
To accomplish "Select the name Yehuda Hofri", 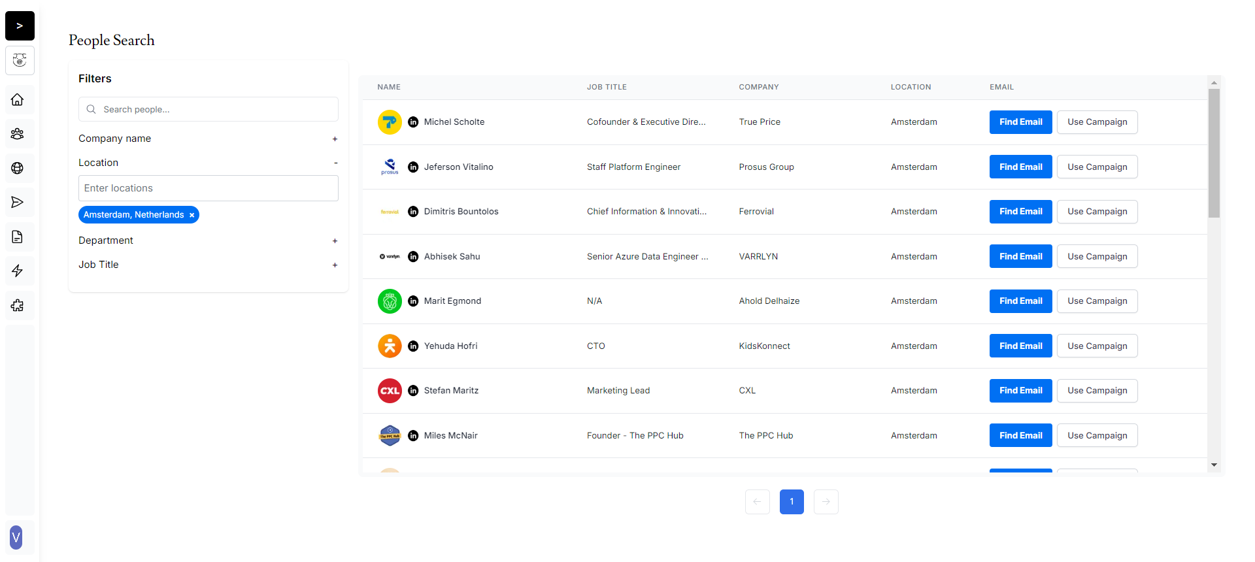I will (x=450, y=346).
